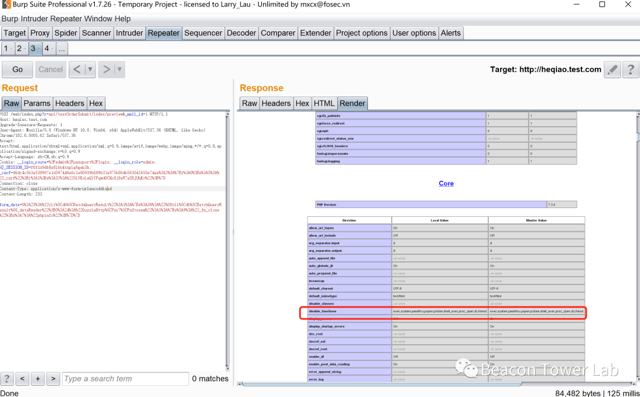Switch to the Target tab
640x397 pixels.
(x=15, y=33)
